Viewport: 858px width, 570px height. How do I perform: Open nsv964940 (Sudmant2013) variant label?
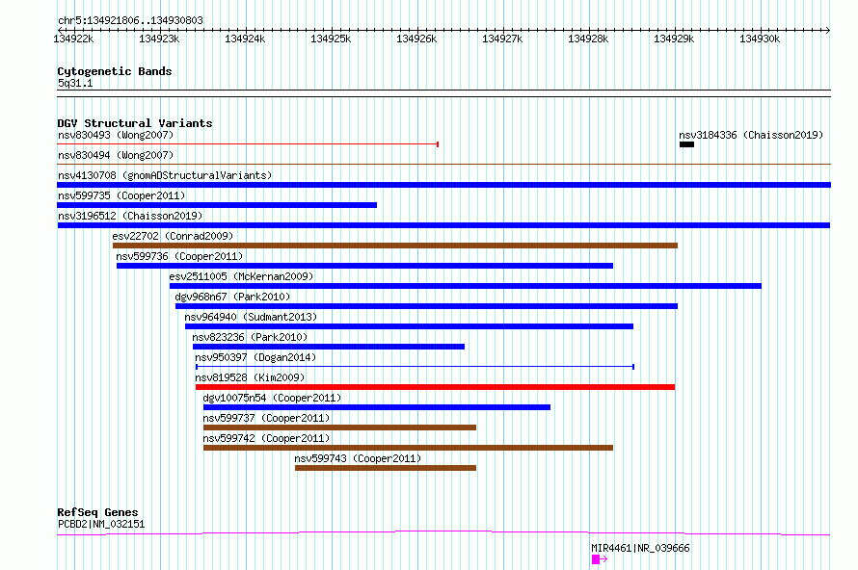[x=251, y=317]
